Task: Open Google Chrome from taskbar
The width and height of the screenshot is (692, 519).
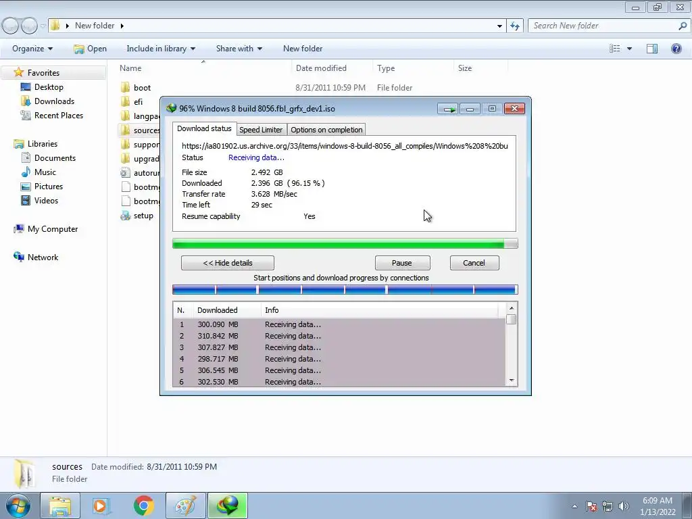Action: 143,505
